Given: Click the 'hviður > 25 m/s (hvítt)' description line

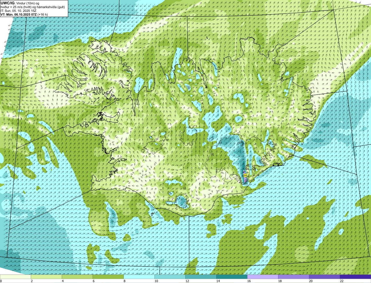Looking at the screenshot, I should [33, 7].
